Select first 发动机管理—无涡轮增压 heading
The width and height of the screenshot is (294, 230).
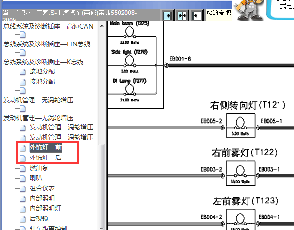click(x=38, y=100)
